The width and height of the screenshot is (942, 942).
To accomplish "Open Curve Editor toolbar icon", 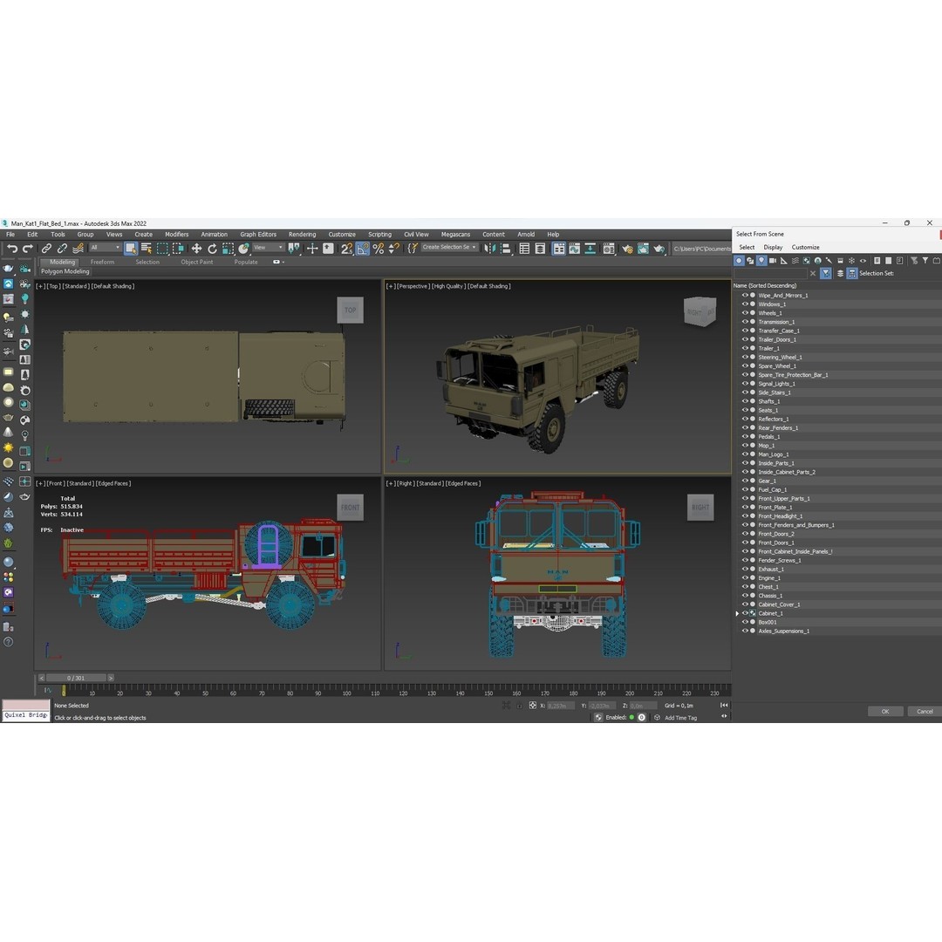I will click(x=575, y=249).
